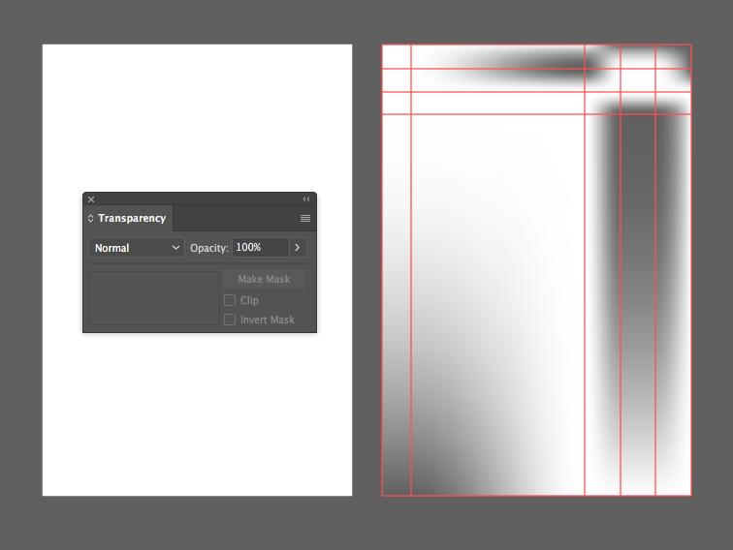Toggle the Clip checkbox
Viewport: 733px width, 550px height.
230,300
